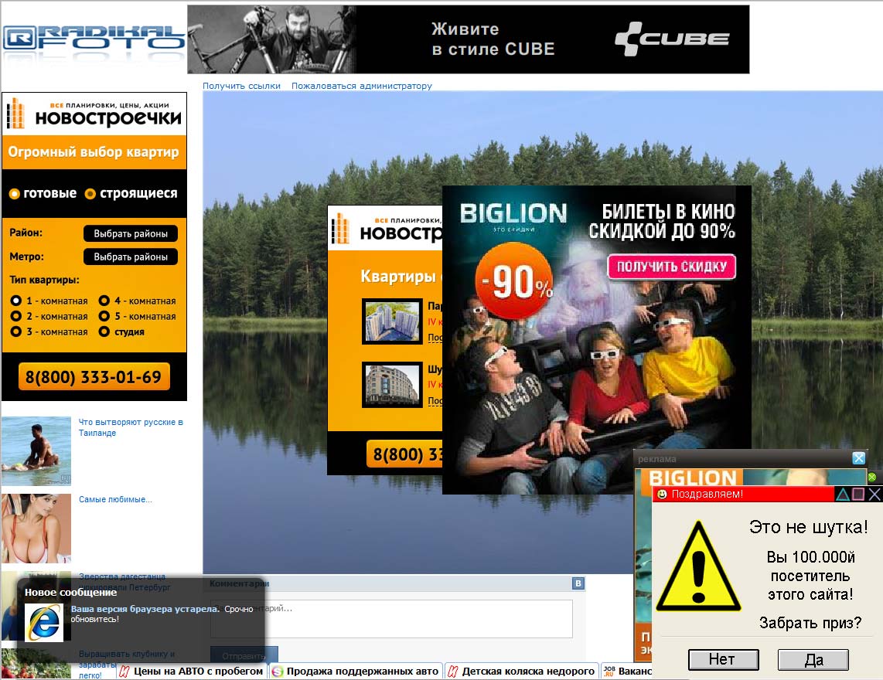Click the 'Получить ссылки' link
The height and width of the screenshot is (680, 883).
coord(241,86)
